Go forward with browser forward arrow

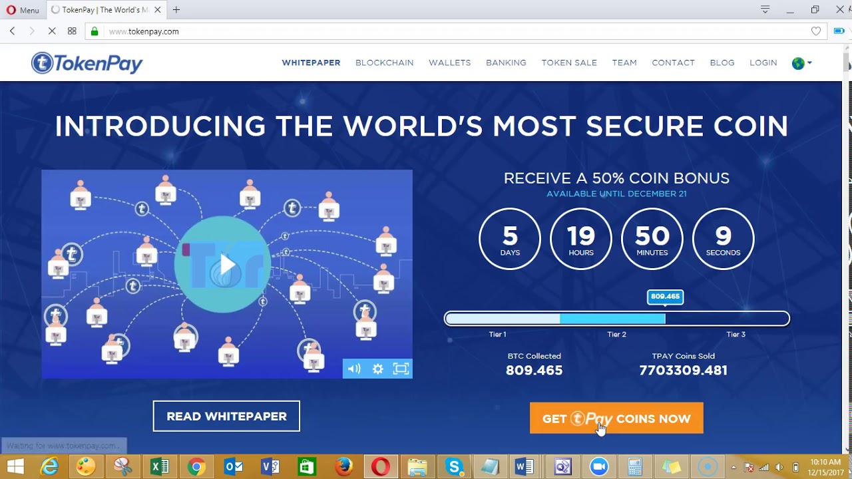[x=31, y=31]
